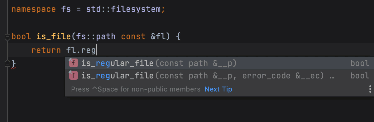Image resolution: width=374 pixels, height=122 pixels.
Task: Click the function icon of the first is_regular_file suggestion
Action: pyautogui.click(x=73, y=63)
